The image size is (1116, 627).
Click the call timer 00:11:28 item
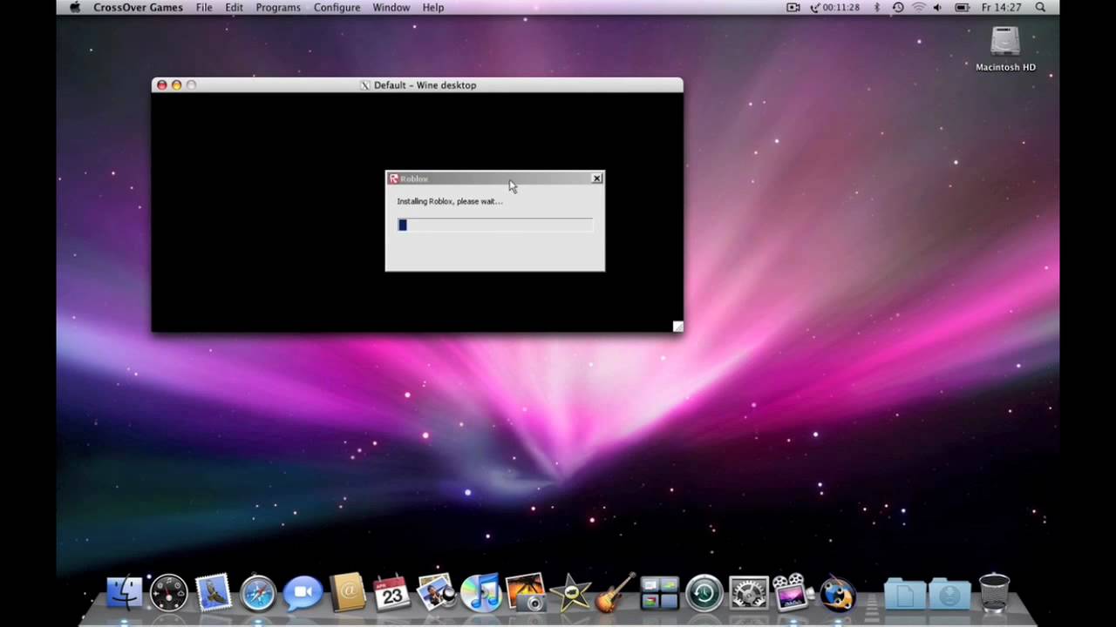click(x=835, y=7)
